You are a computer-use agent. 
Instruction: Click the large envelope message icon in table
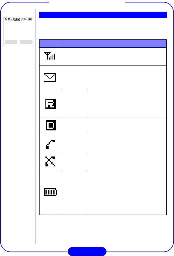pyautogui.click(x=50, y=77)
